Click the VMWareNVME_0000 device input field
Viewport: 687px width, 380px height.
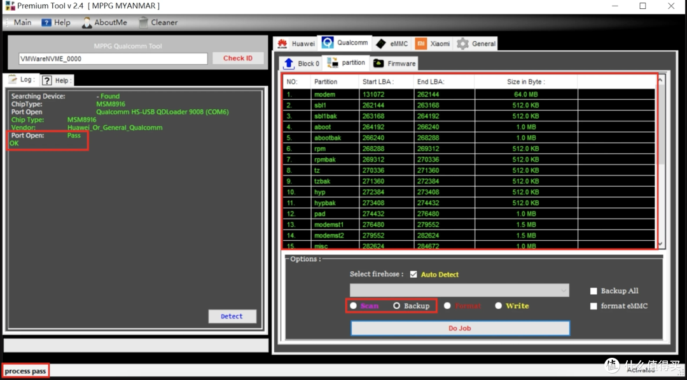(113, 58)
